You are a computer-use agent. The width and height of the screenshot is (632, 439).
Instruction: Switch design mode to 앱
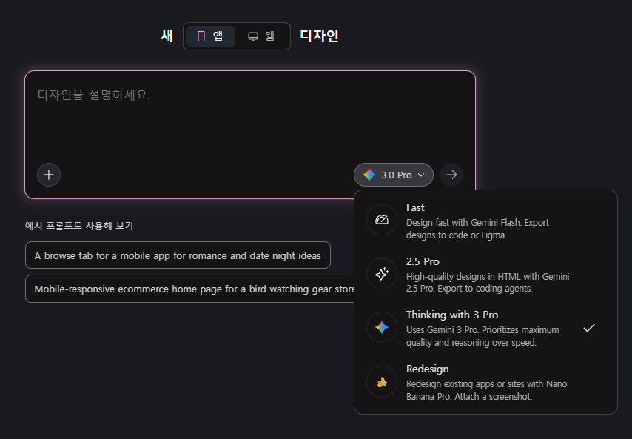(211, 36)
